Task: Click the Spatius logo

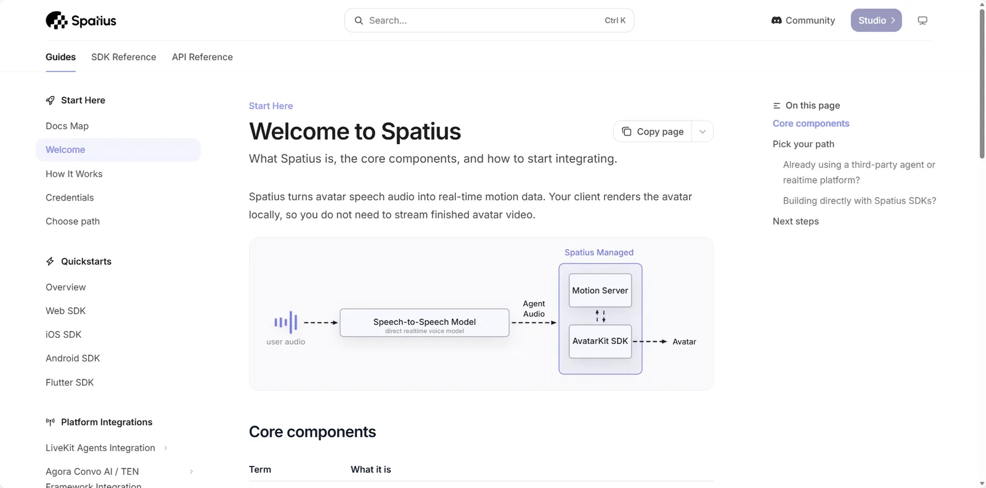Action: click(x=81, y=20)
